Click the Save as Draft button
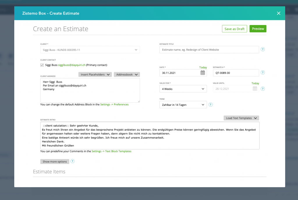Image resolution: width=298 pixels, height=200 pixels. (234, 29)
